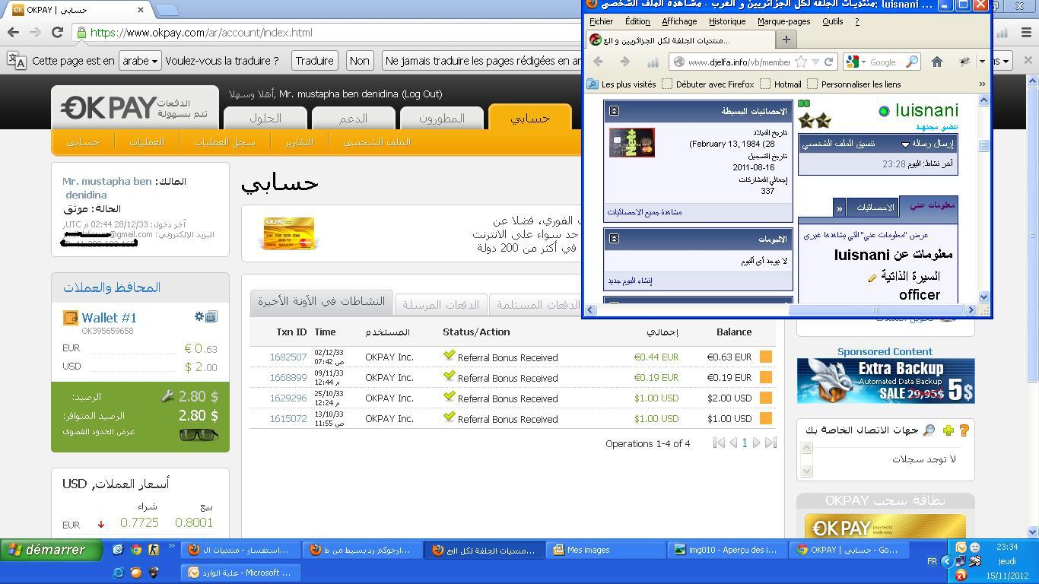Click the orange question mark help icon
The image size is (1039, 584).
coord(964,430)
